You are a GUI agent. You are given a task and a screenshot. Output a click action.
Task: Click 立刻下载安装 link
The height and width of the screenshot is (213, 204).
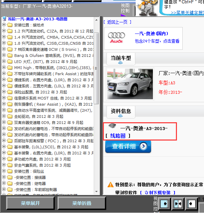point(158,192)
